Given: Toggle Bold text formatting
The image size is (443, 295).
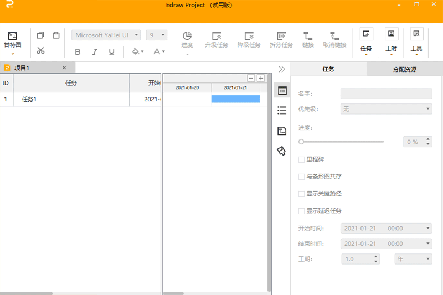Looking at the screenshot, I should (x=78, y=52).
